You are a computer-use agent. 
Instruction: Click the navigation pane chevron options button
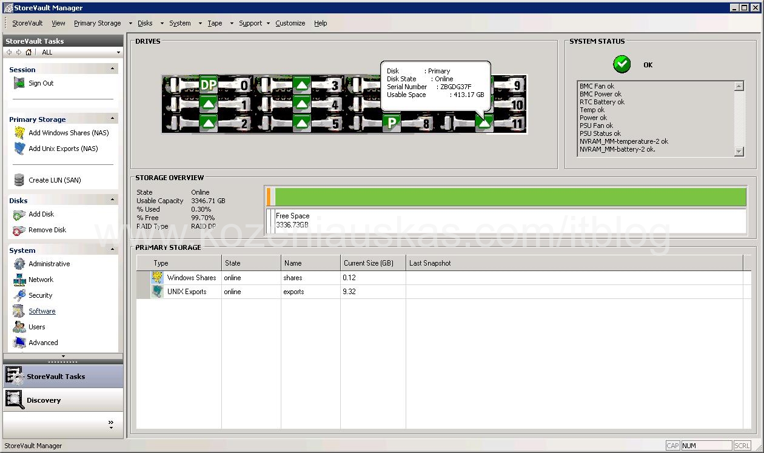111,424
